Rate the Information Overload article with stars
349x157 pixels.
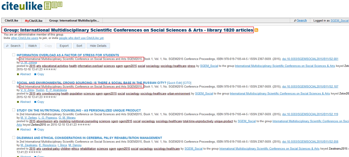click(49, 69)
